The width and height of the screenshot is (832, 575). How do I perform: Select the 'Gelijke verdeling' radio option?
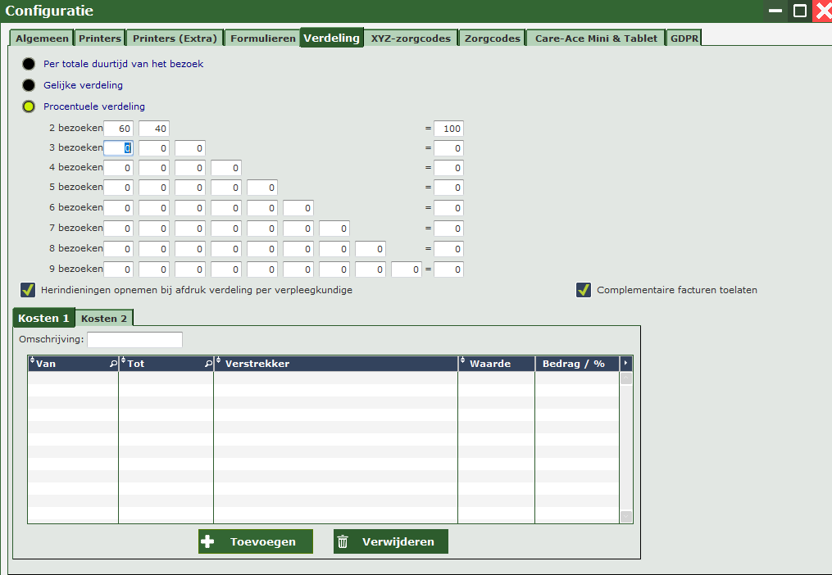pyautogui.click(x=30, y=85)
